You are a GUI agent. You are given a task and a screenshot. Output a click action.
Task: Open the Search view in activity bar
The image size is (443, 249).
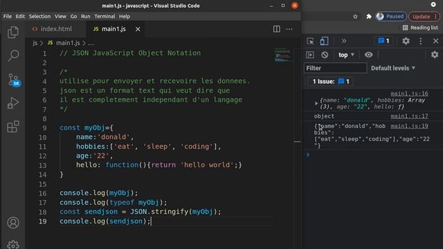(13, 55)
